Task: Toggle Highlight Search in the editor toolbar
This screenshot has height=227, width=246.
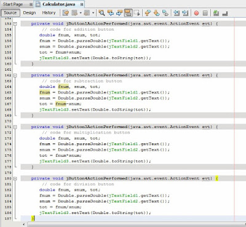Action: [128, 13]
